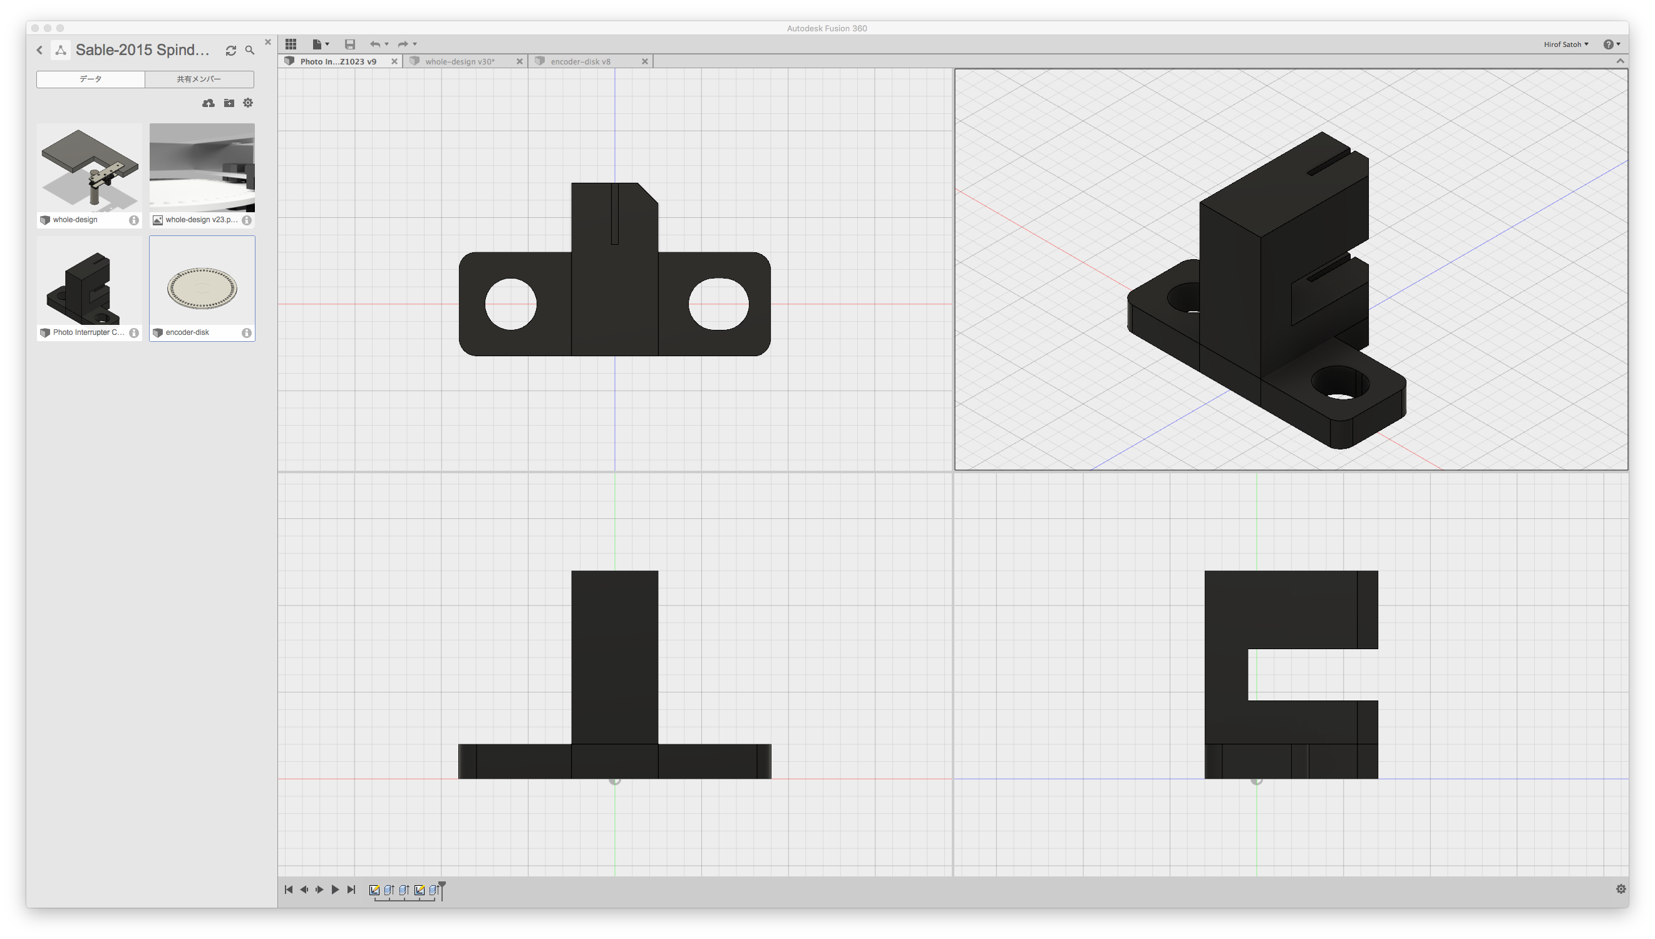Switch to the encoder-disk v8 tab

pyautogui.click(x=580, y=61)
